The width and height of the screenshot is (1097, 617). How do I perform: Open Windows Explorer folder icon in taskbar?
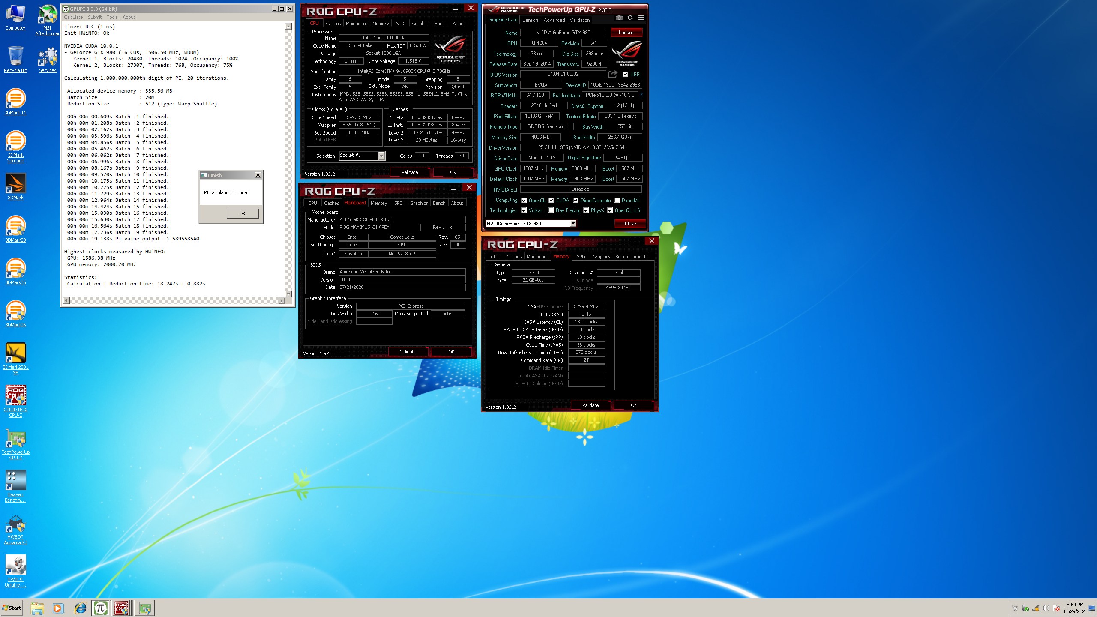click(37, 608)
